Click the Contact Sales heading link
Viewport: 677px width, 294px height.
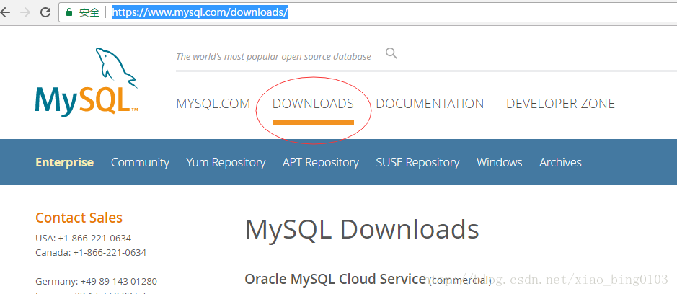79,218
